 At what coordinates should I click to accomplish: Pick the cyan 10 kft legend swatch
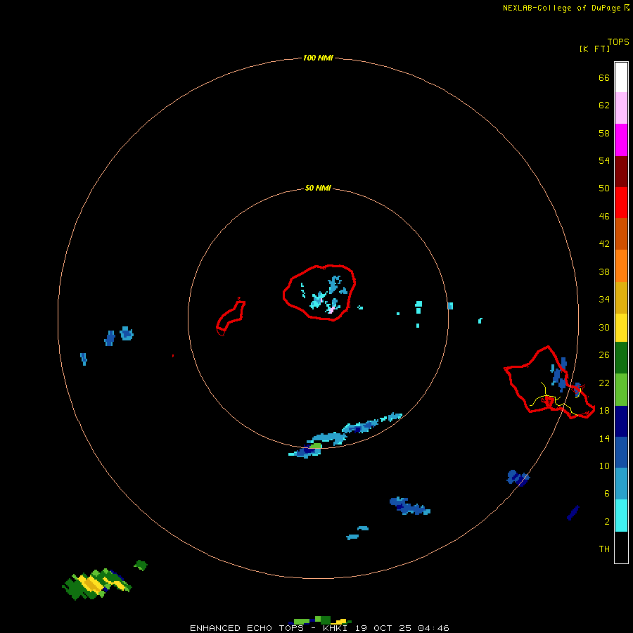pyautogui.click(x=621, y=516)
